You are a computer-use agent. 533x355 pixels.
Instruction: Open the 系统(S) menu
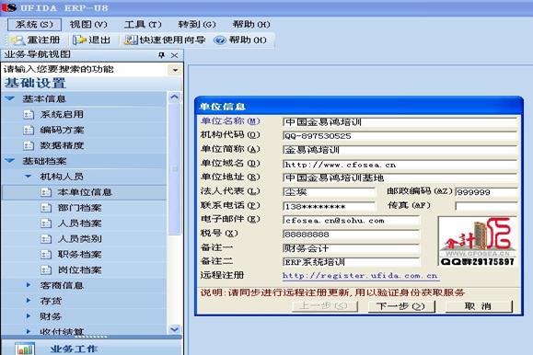pyautogui.click(x=34, y=25)
